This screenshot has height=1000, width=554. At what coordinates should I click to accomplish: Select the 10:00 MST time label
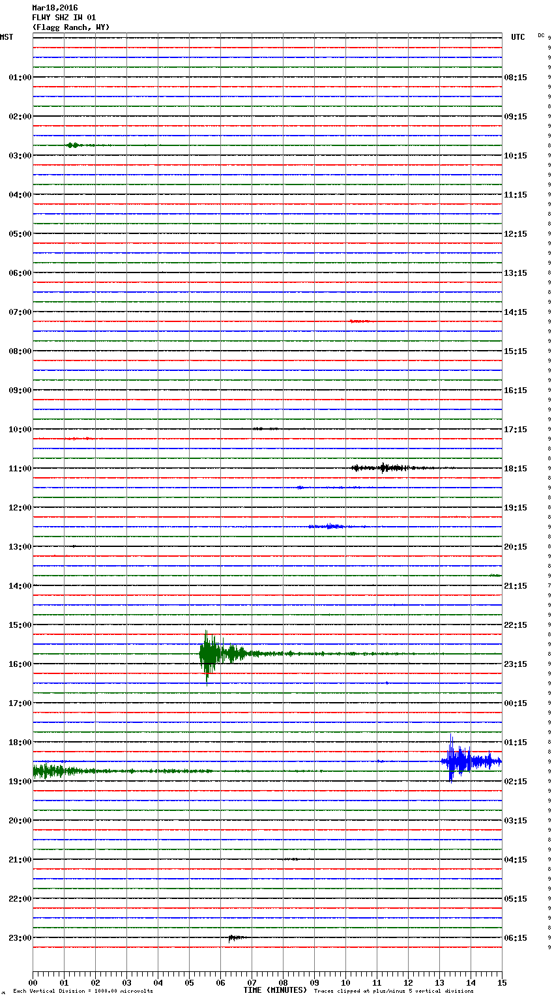coord(20,429)
